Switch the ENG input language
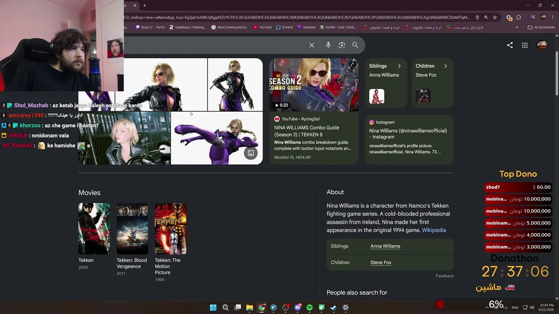The image size is (559, 314). pos(515,307)
